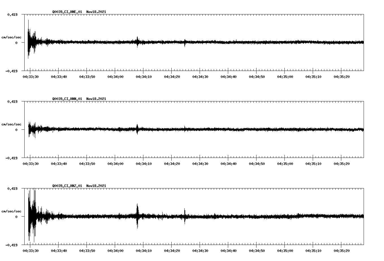Click the 04:33:40 time label under HNE plot
The width and height of the screenshot is (384, 261).
pyautogui.click(x=59, y=77)
